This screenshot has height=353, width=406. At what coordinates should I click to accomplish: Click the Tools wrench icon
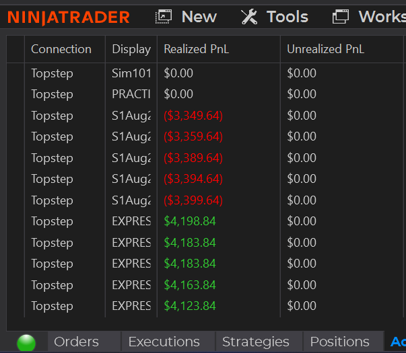point(249,17)
